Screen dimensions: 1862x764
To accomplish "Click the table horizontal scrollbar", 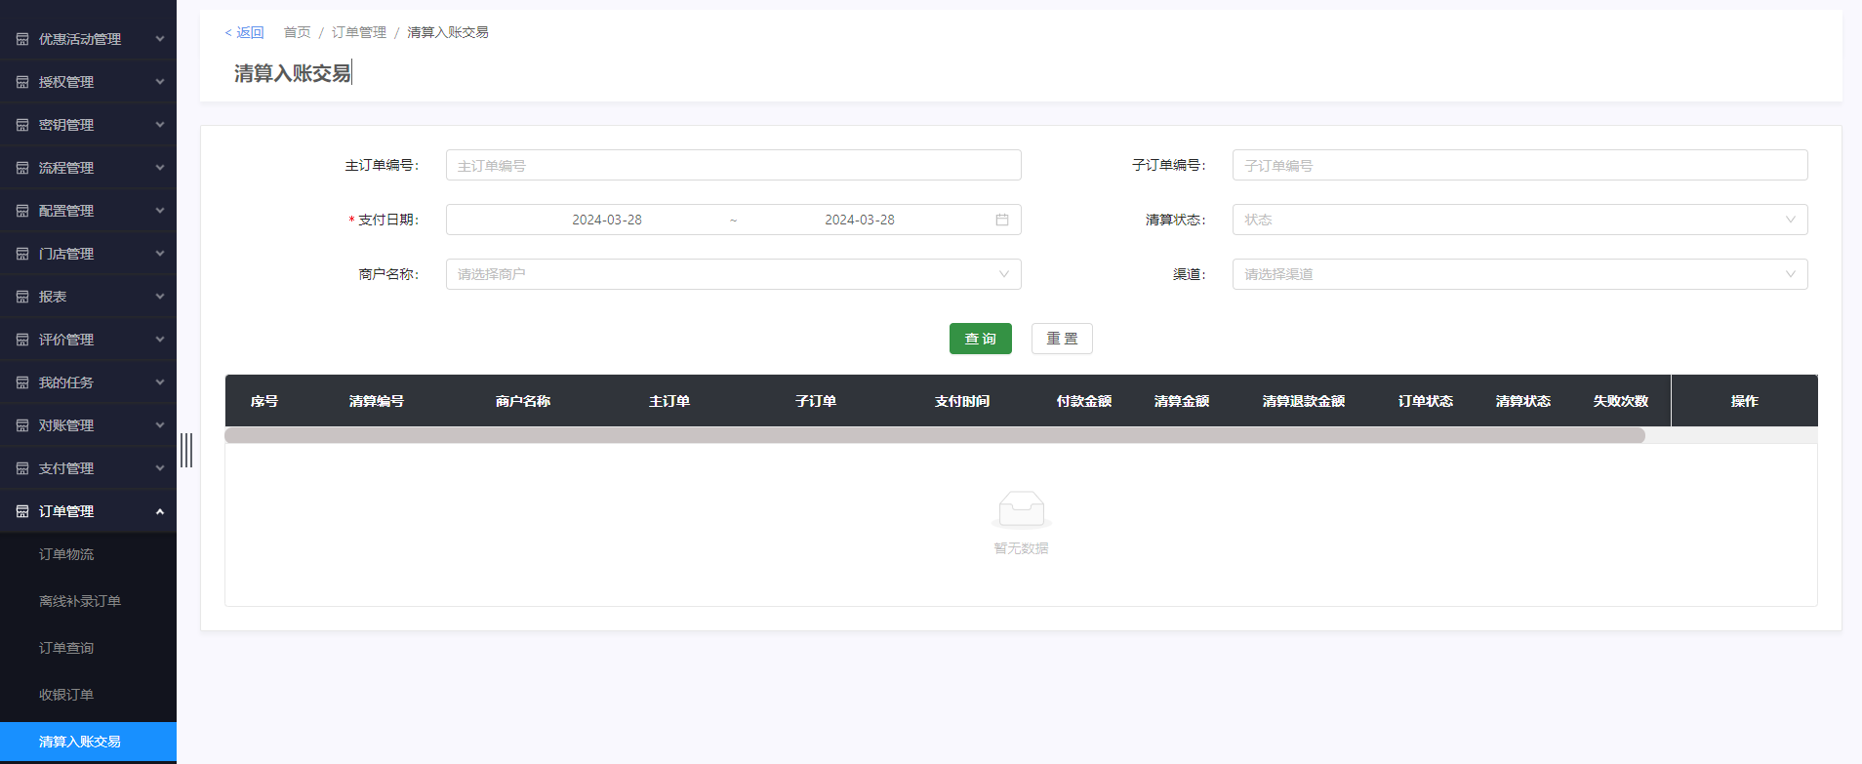I will click(934, 435).
